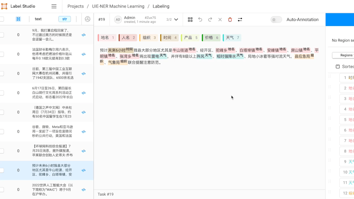
Task: Click the str type badge
Action: pyautogui.click(x=65, y=19)
